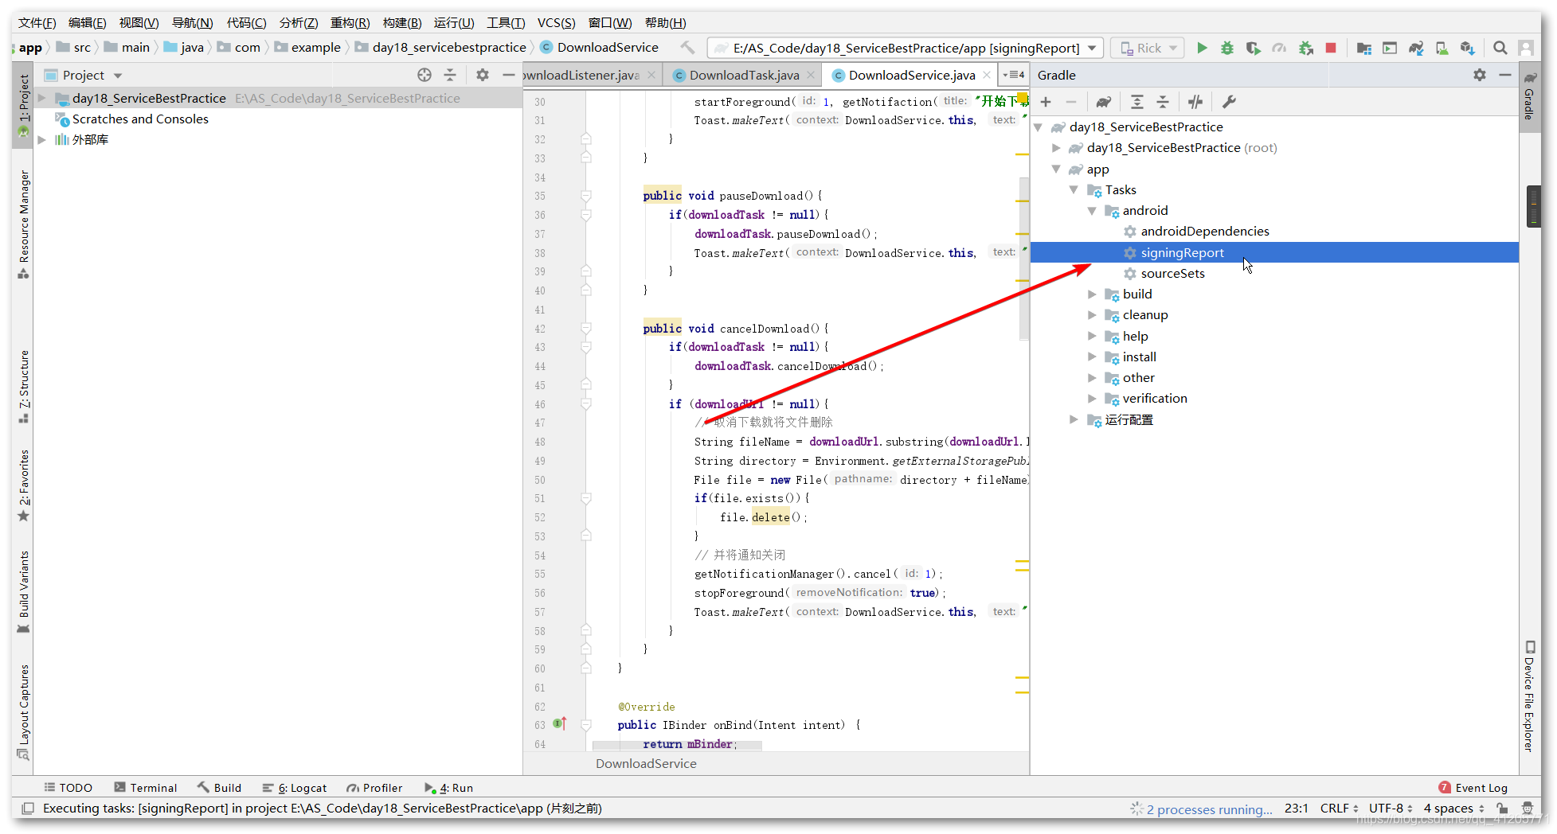Stop the running task with red square
The height and width of the screenshot is (834, 1557).
[x=1331, y=48]
